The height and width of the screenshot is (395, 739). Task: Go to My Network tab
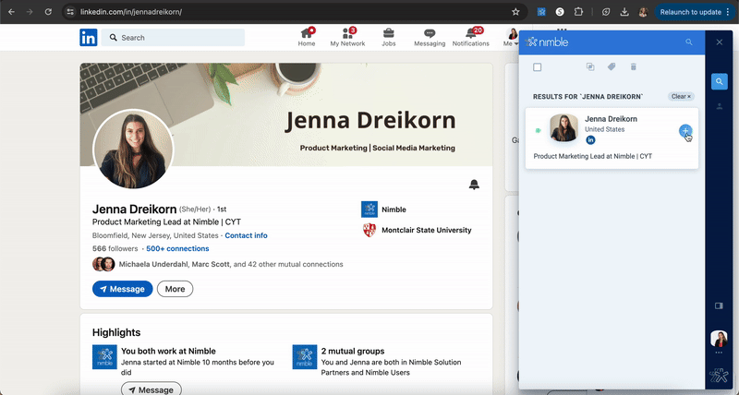click(x=347, y=37)
